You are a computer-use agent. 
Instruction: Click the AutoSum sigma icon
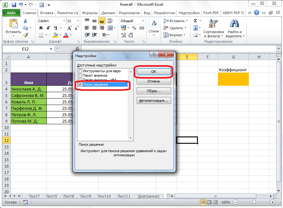point(196,21)
